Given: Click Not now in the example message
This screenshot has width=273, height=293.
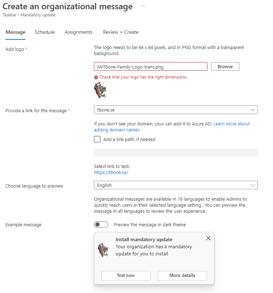Looking at the screenshot, I should [126, 276].
